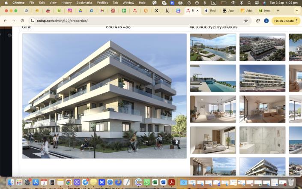Select the marble bathroom thumbnail
Screen dimensions: 302x189
262,140
